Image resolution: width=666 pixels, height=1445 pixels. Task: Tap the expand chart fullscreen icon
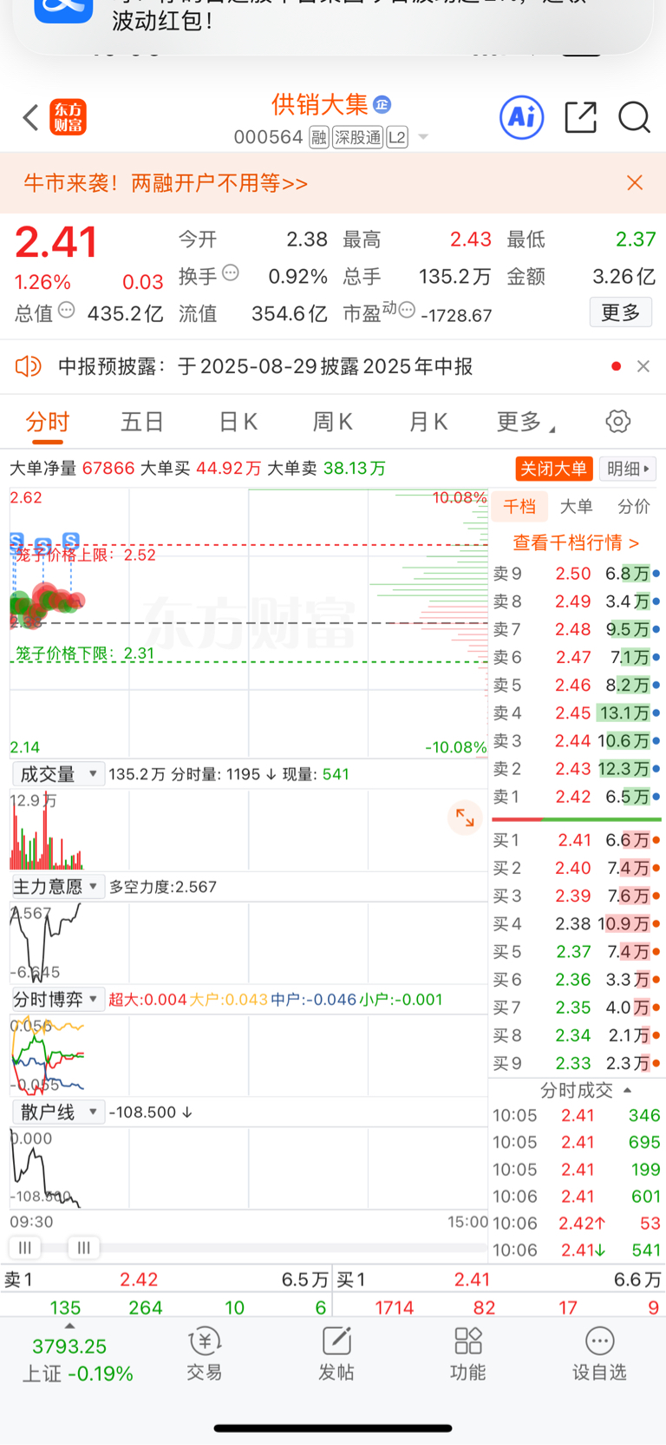click(465, 818)
